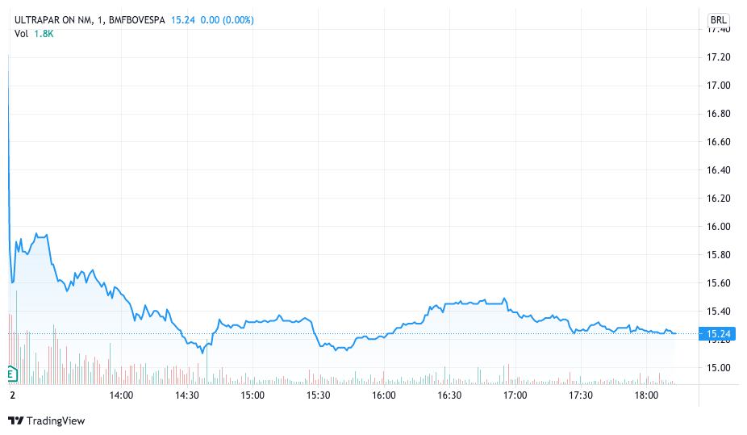Click the 18:00 time axis label
Viewport: 747px width, 435px height.
point(647,395)
